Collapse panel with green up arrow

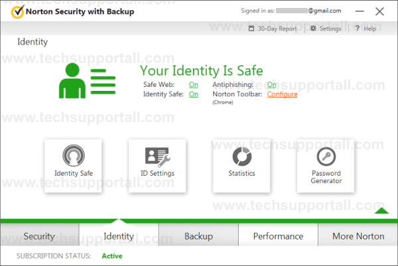coord(381,211)
